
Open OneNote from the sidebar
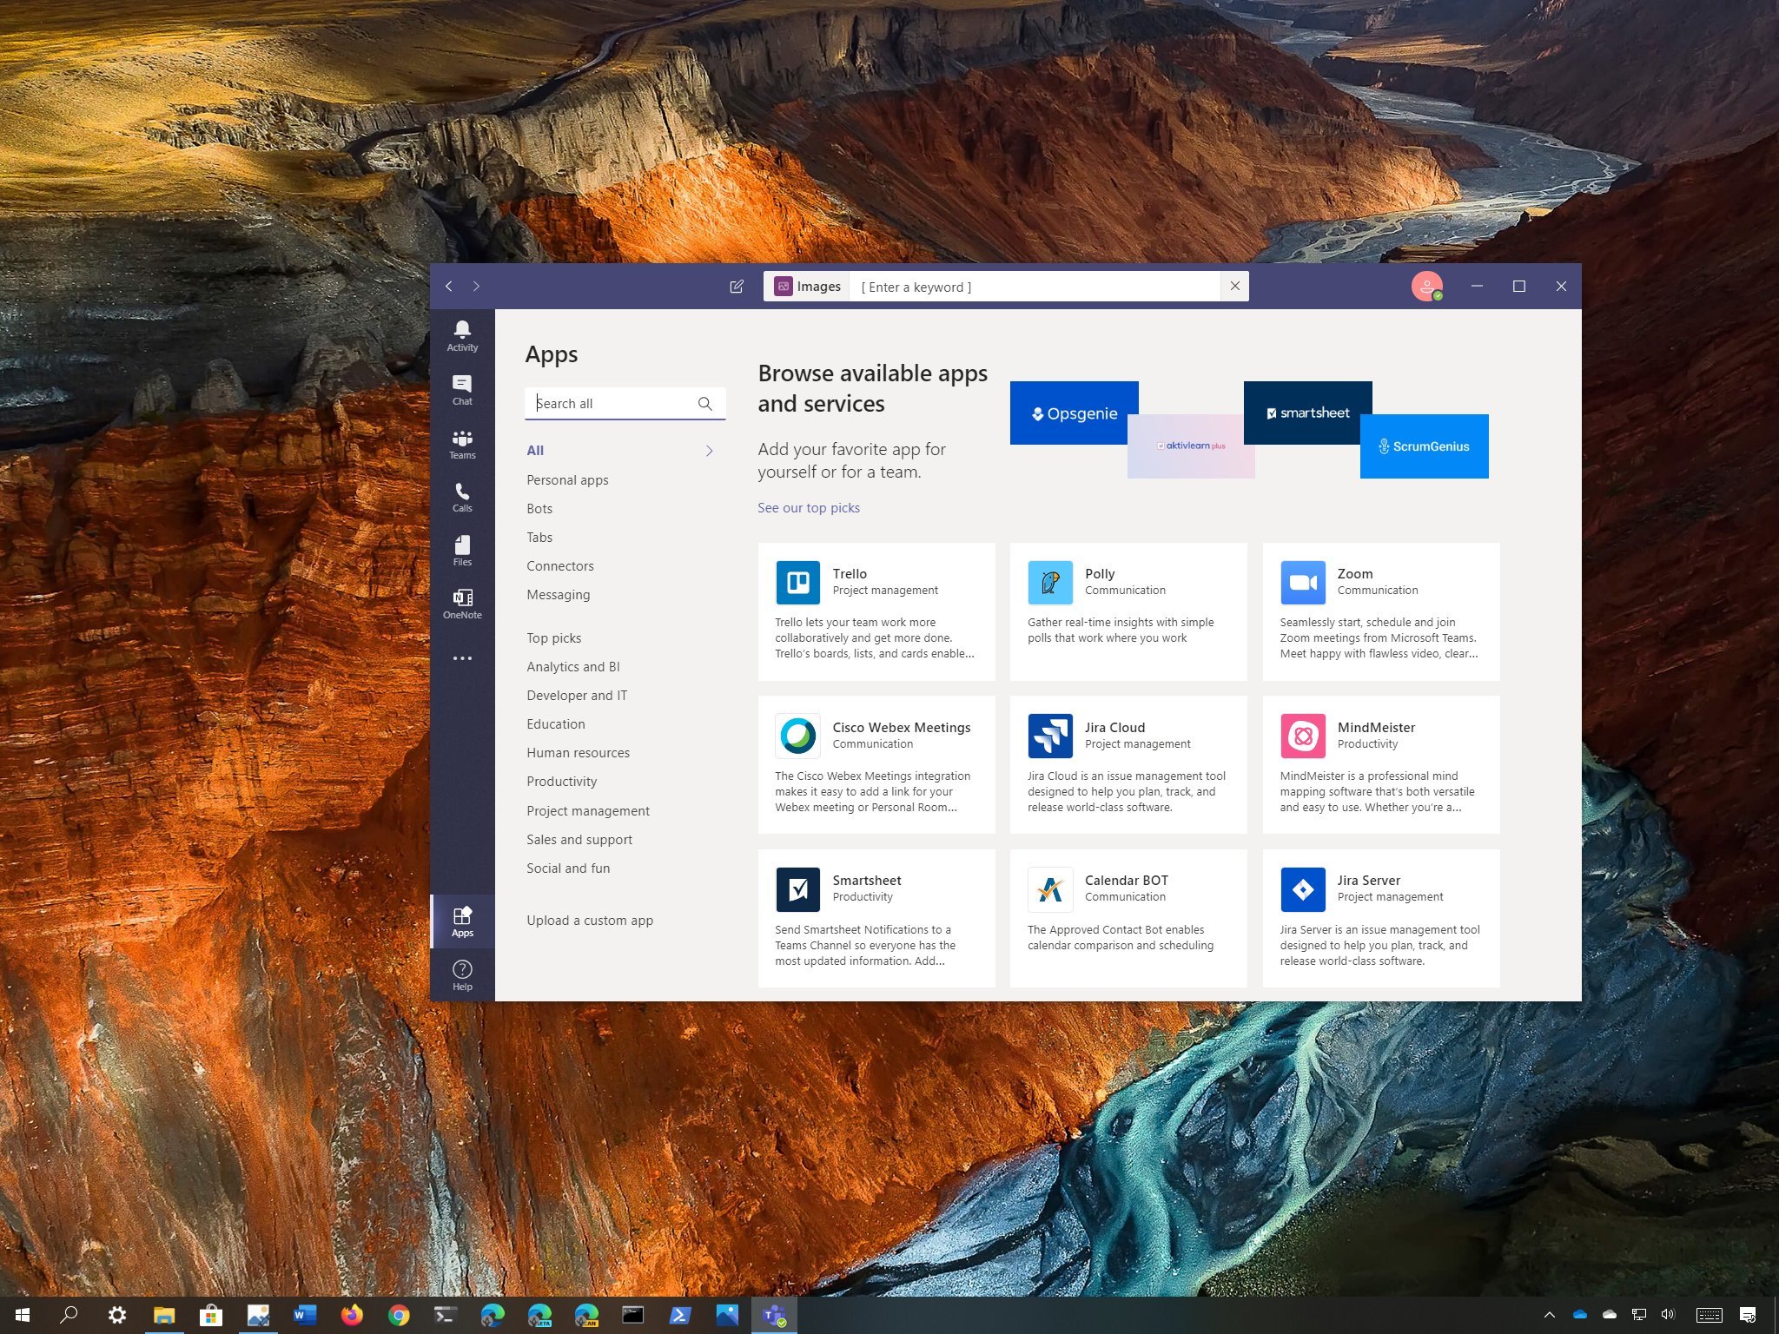coord(462,604)
